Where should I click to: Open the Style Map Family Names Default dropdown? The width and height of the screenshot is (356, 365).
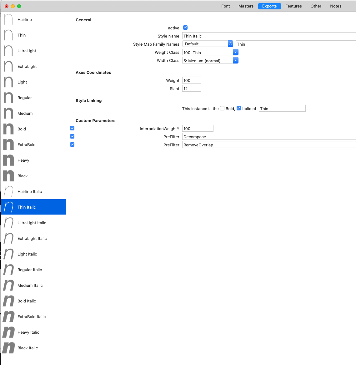[230, 44]
